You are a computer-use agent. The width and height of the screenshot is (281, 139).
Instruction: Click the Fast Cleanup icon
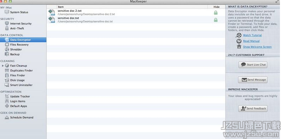pos(7,66)
